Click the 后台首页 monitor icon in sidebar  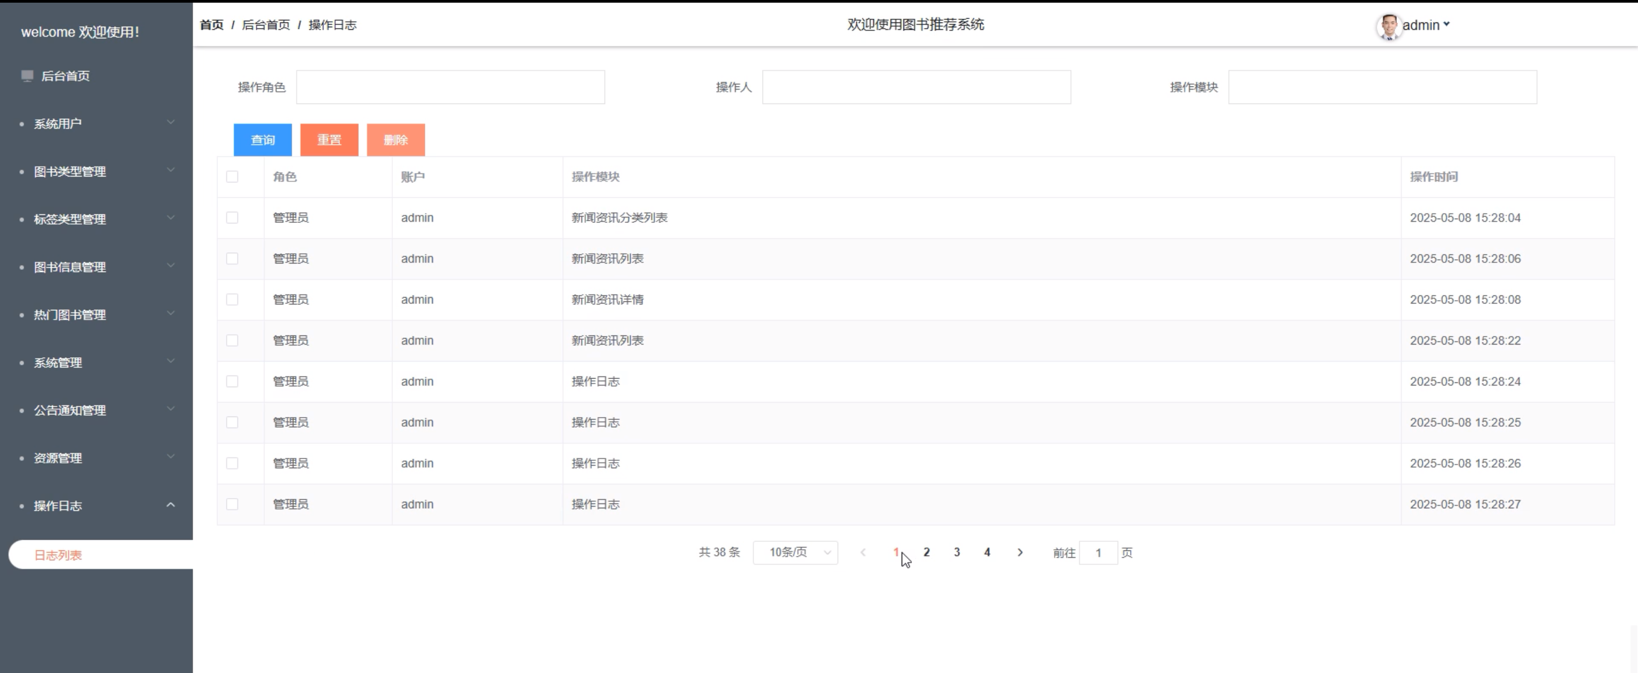click(x=27, y=76)
